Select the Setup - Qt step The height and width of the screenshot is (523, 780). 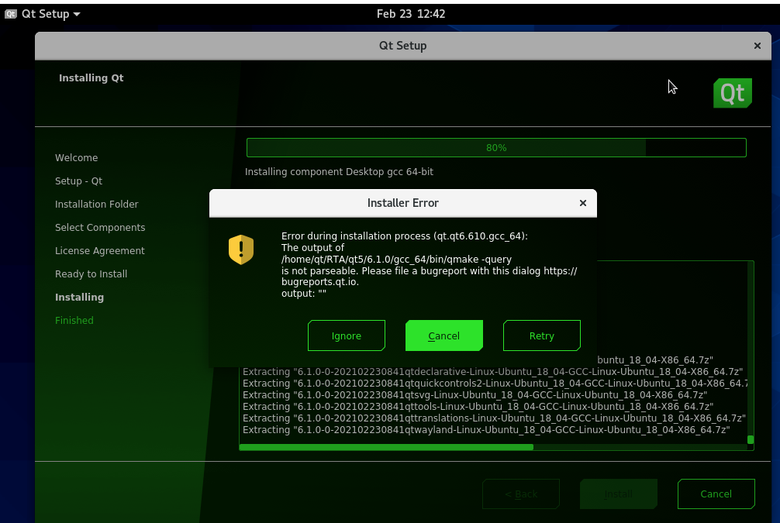coord(78,181)
